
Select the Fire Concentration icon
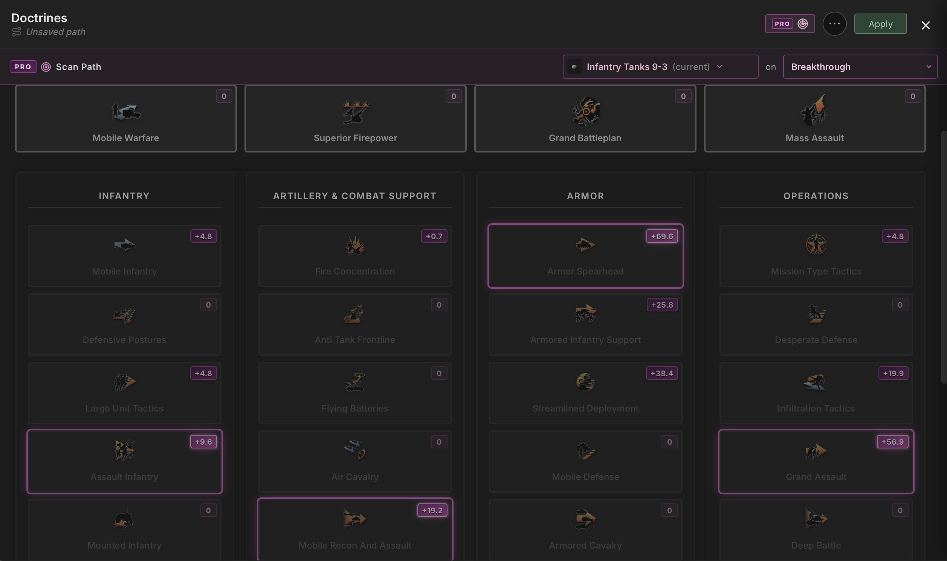click(x=355, y=245)
